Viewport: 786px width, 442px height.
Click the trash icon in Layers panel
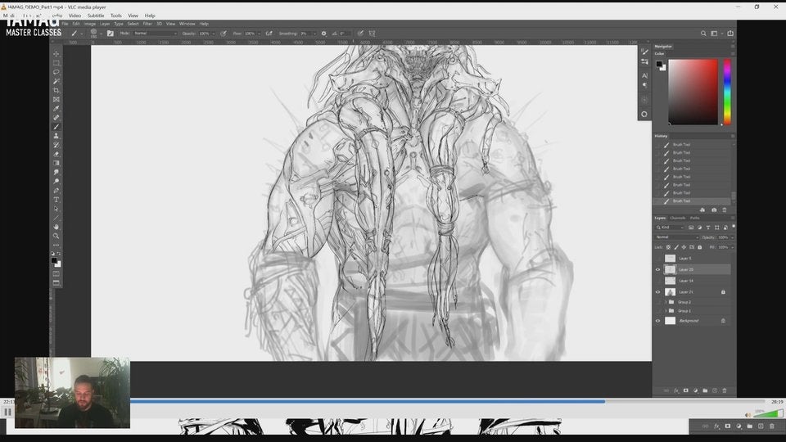coord(725,390)
